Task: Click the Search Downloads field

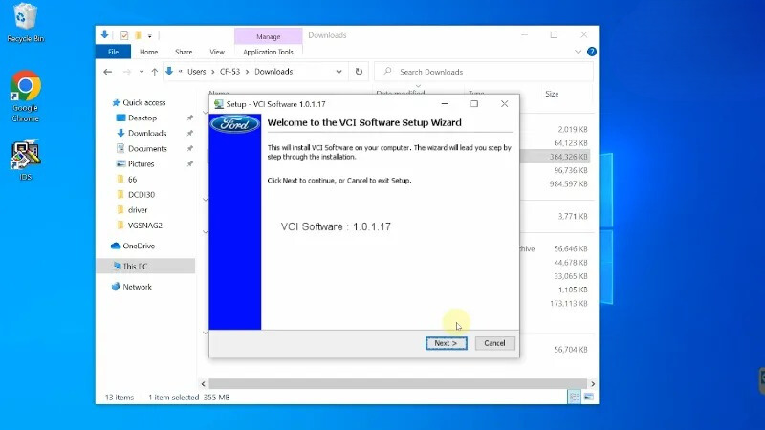Action: click(x=484, y=72)
